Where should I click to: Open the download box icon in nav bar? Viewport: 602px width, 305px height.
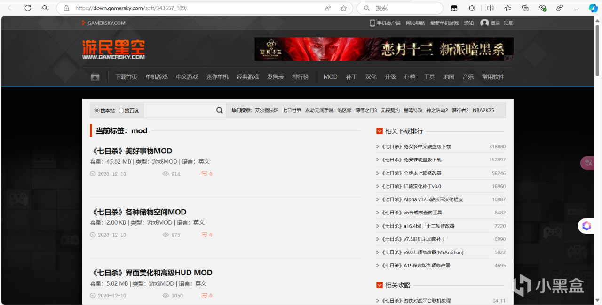[95, 77]
